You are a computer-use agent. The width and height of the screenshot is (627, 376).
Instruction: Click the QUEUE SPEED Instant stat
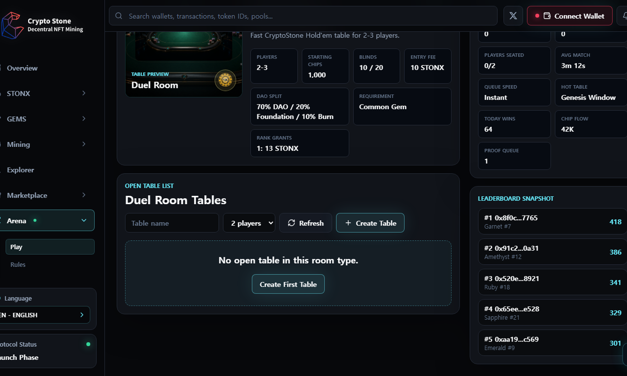point(515,92)
